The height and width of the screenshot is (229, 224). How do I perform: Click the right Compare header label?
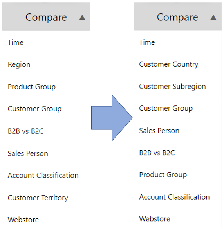[x=177, y=17]
